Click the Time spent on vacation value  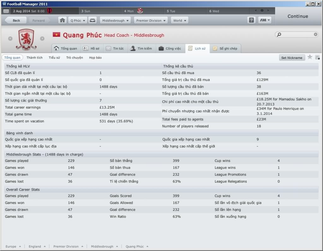pyautogui.click(x=116, y=121)
